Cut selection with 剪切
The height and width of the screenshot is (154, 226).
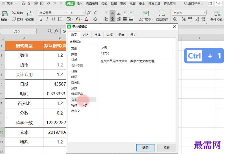[x=17, y=13]
